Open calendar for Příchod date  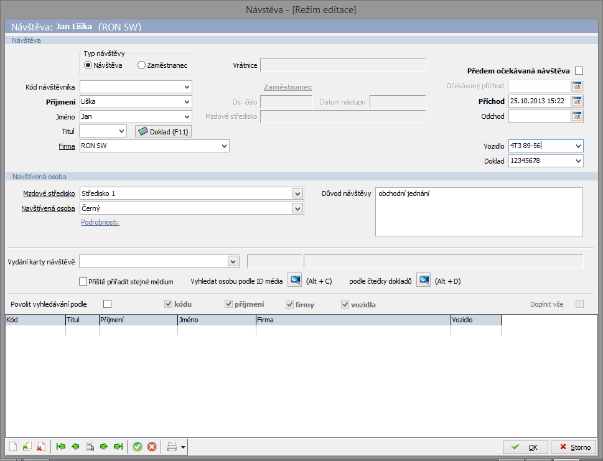coord(576,101)
